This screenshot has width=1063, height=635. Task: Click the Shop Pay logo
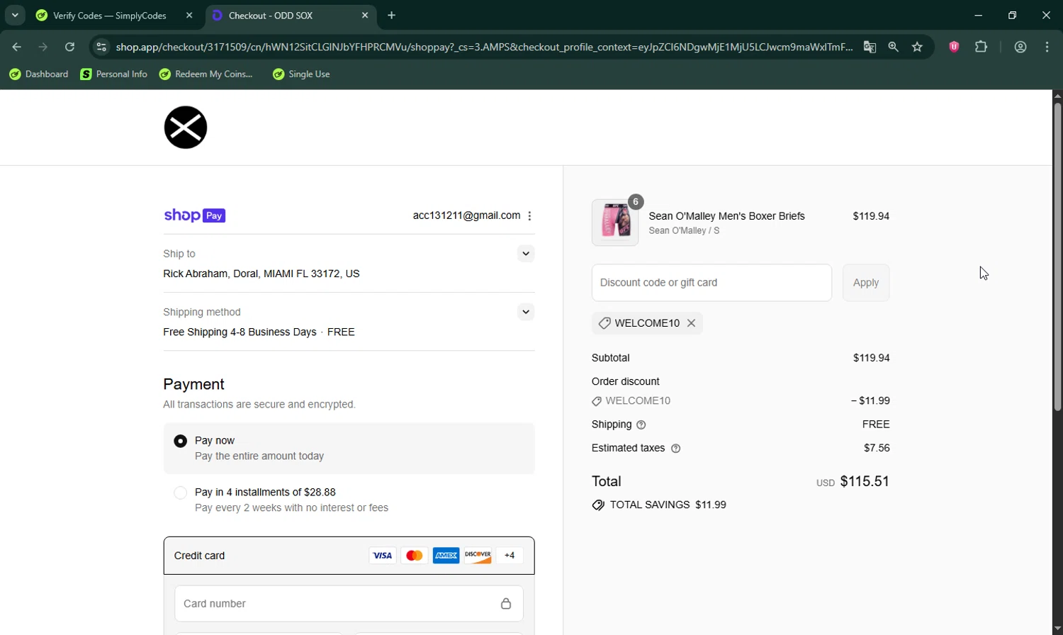194,215
